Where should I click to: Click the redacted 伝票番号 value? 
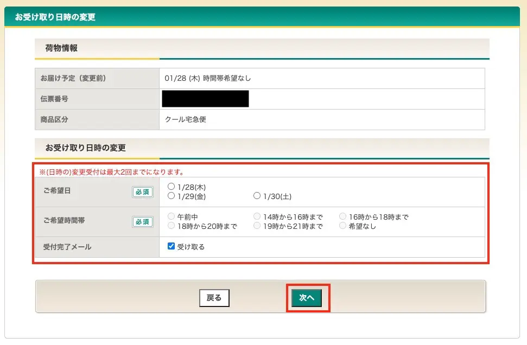(205, 99)
